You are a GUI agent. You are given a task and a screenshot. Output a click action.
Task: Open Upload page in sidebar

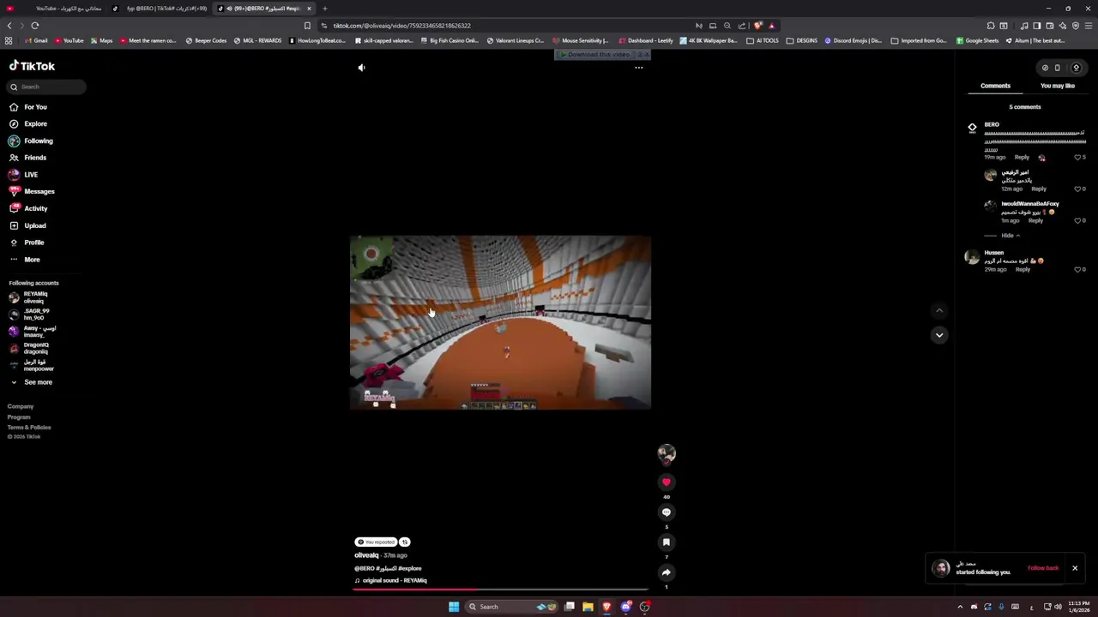tap(35, 225)
